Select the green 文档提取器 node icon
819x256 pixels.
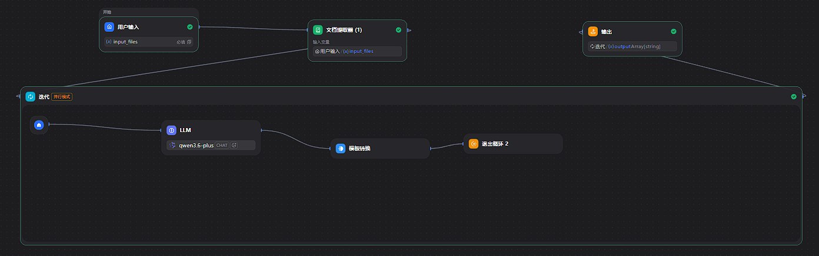[x=318, y=30]
